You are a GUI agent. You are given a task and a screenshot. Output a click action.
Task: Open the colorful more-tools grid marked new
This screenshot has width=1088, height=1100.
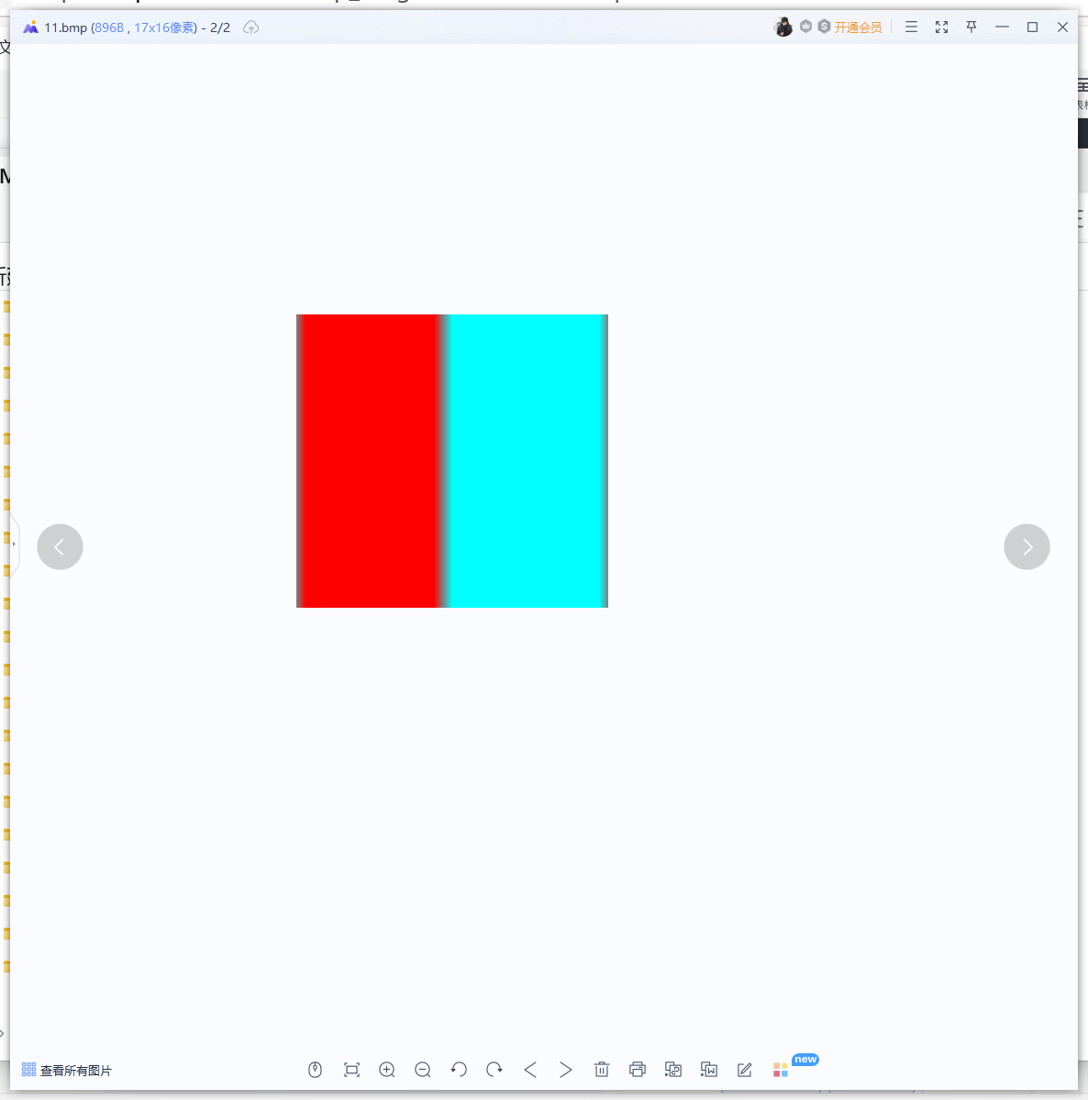coord(781,1070)
